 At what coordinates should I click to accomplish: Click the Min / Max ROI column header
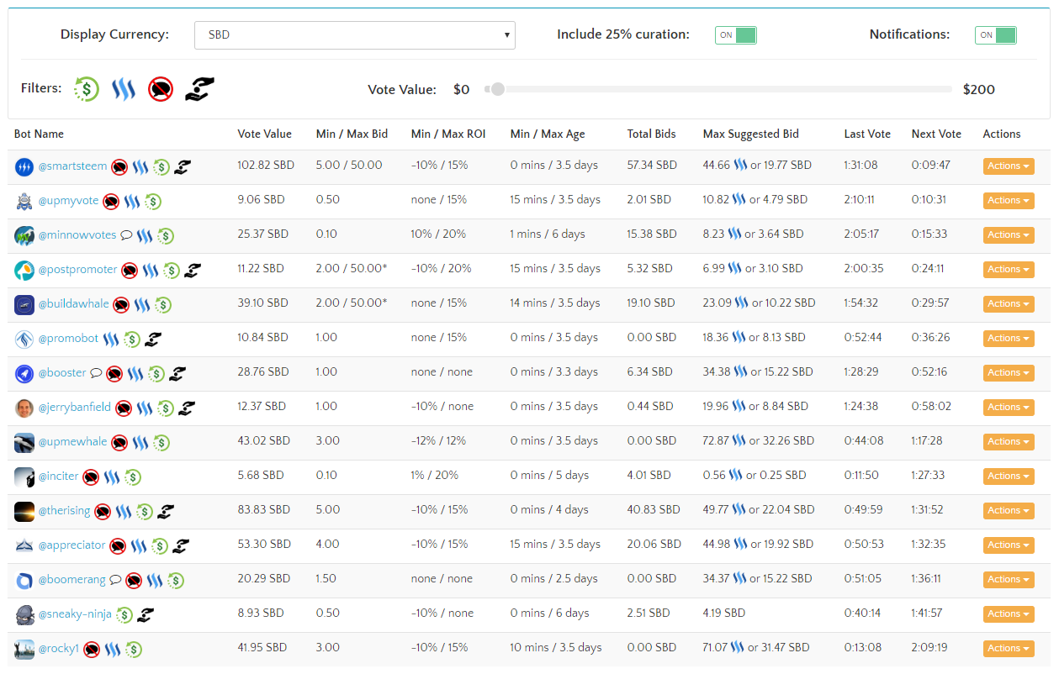point(448,134)
